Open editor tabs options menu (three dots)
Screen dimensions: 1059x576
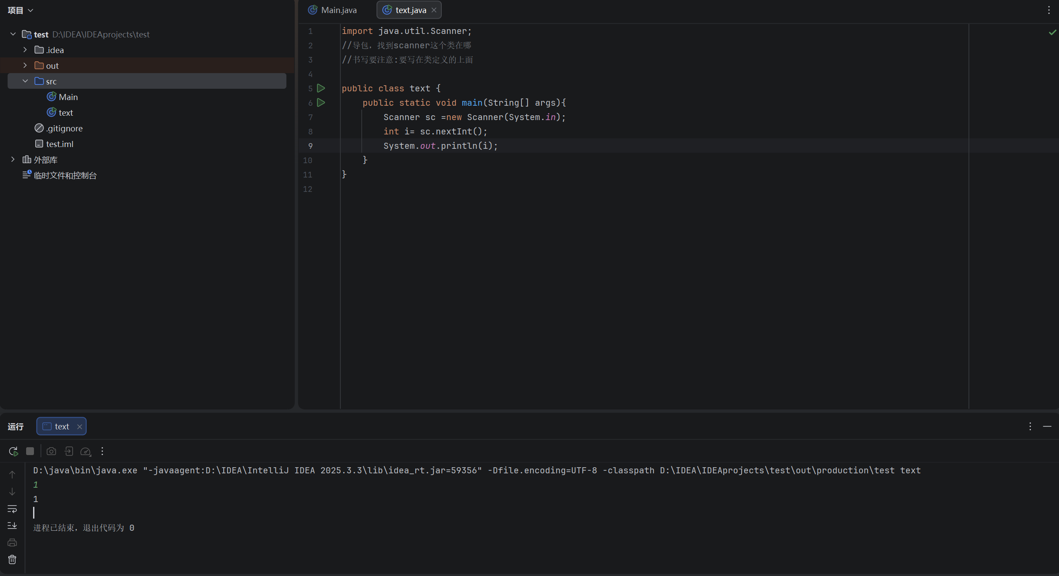(x=1049, y=10)
